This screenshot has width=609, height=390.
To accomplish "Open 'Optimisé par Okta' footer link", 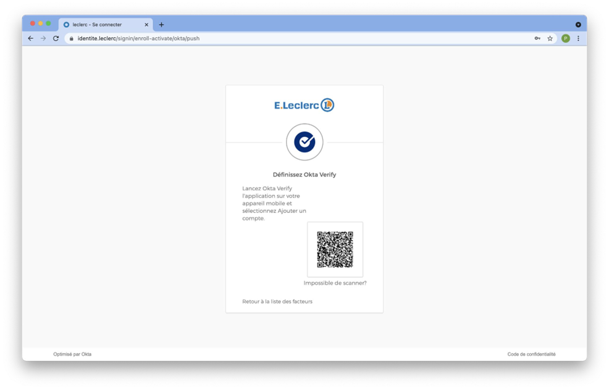I will point(72,354).
